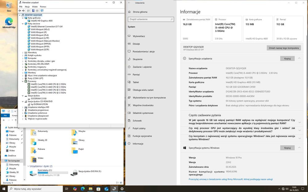Open Zasilanie i uśpienie in Settings sidebar
Image resolution: width=308 pixels, height=192 pixels.
tap(142, 67)
